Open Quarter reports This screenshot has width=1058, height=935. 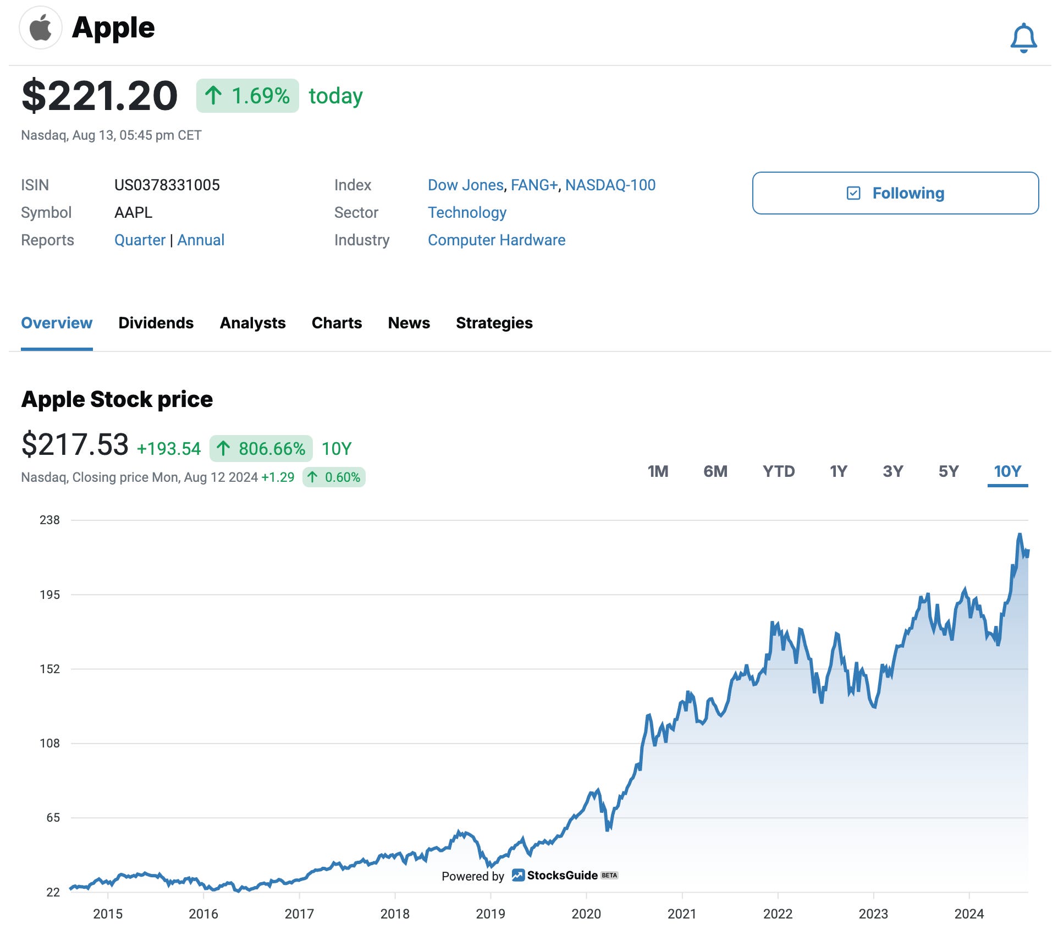[140, 240]
